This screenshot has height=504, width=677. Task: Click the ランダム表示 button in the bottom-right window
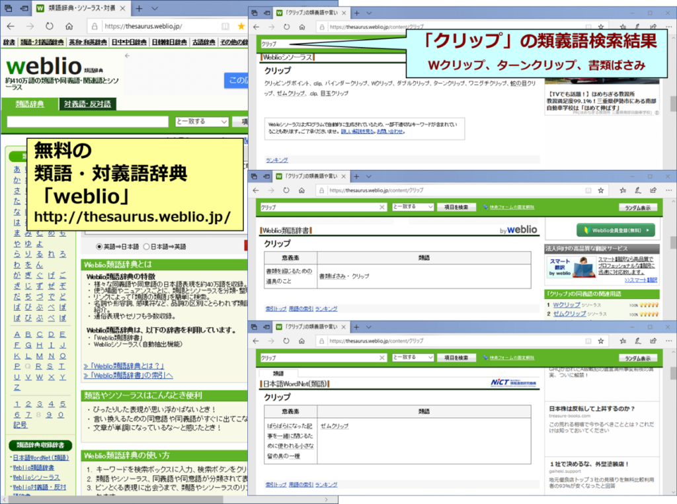tap(638, 358)
